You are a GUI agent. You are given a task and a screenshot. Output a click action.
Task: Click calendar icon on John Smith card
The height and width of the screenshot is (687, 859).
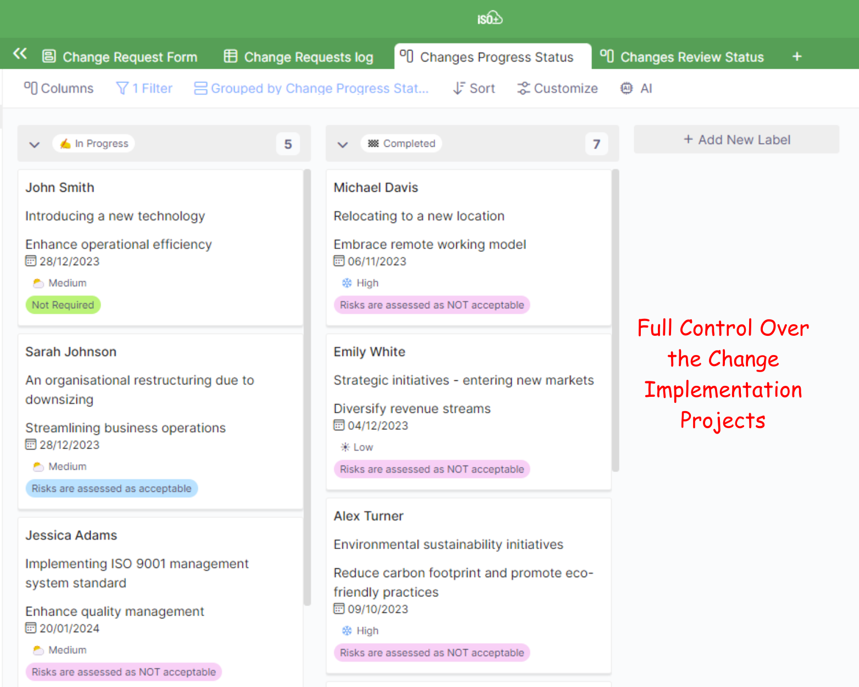click(31, 261)
